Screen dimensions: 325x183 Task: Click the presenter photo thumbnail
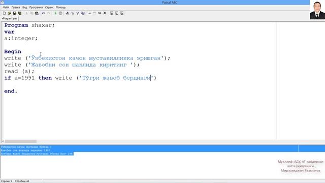(317, 10)
